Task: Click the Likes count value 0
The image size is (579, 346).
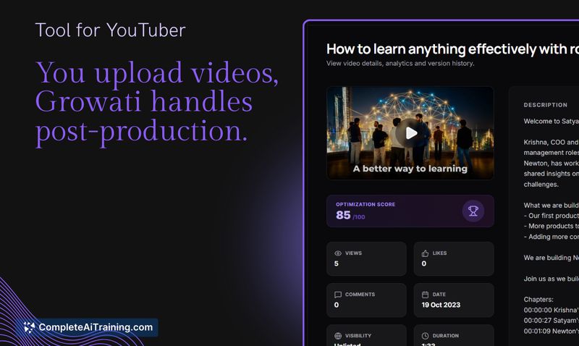Action: [424, 263]
